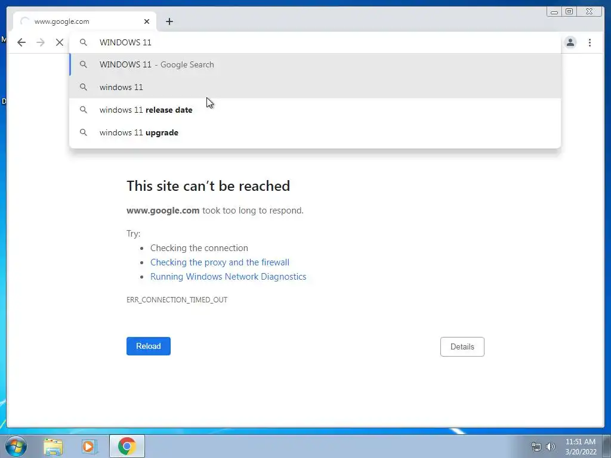Click the search icon in the address bar
Viewport: 611px width, 458px height.
pyautogui.click(x=84, y=42)
